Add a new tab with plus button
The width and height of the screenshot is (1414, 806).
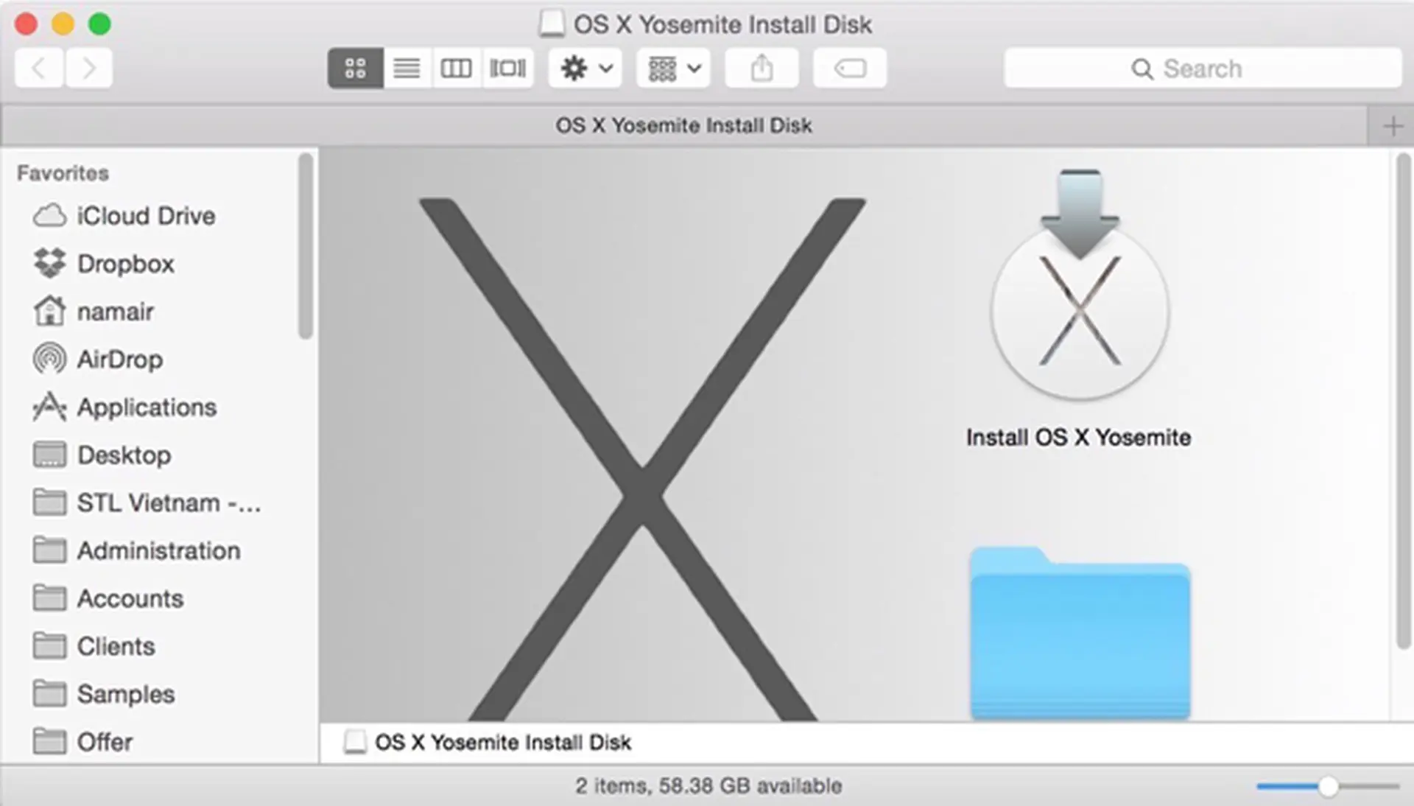pyautogui.click(x=1392, y=126)
